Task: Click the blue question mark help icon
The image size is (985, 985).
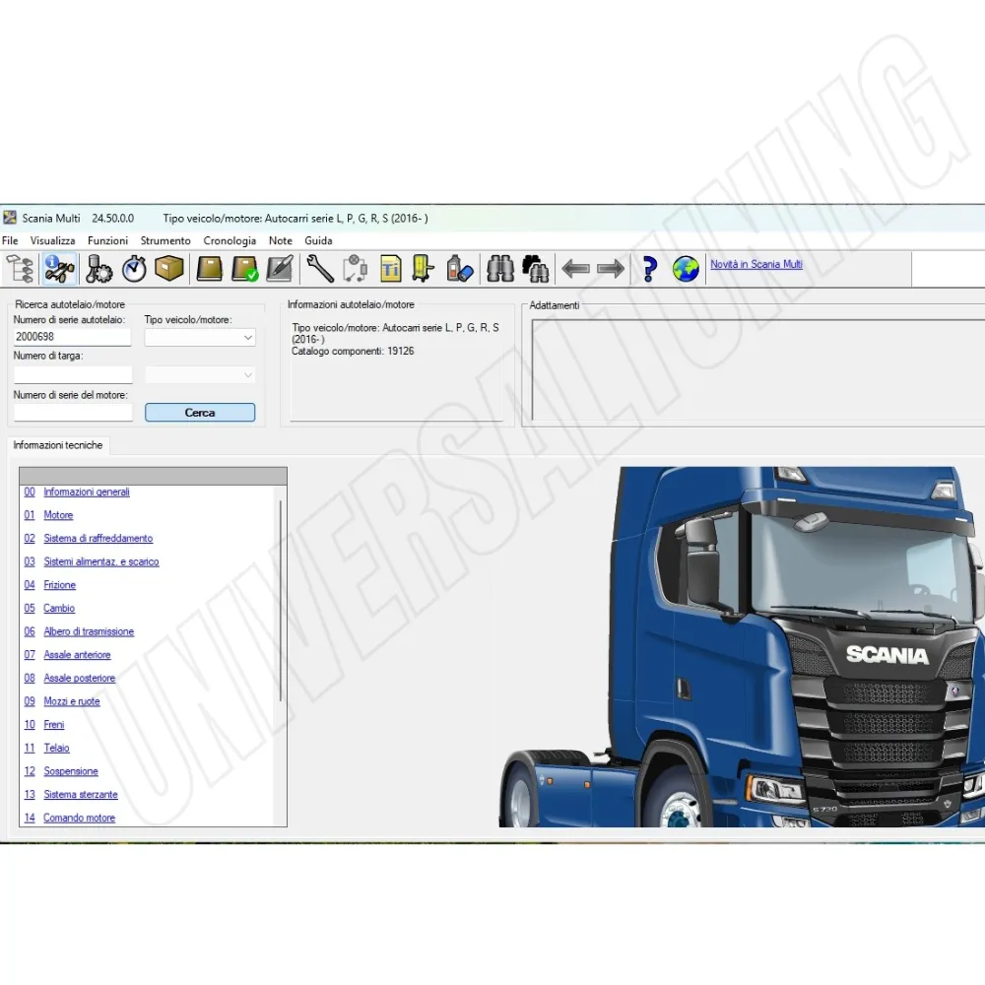Action: (x=648, y=268)
